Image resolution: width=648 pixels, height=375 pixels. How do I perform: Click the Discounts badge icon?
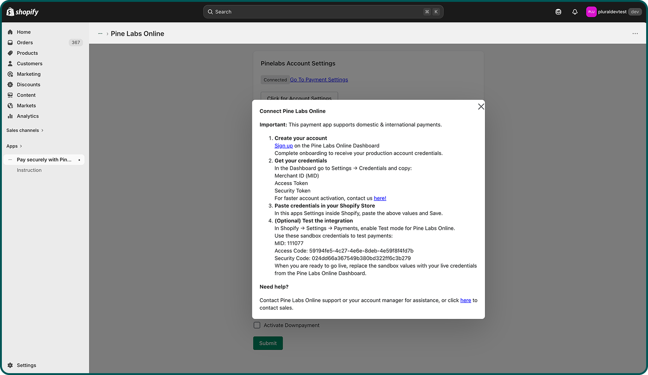tap(10, 85)
